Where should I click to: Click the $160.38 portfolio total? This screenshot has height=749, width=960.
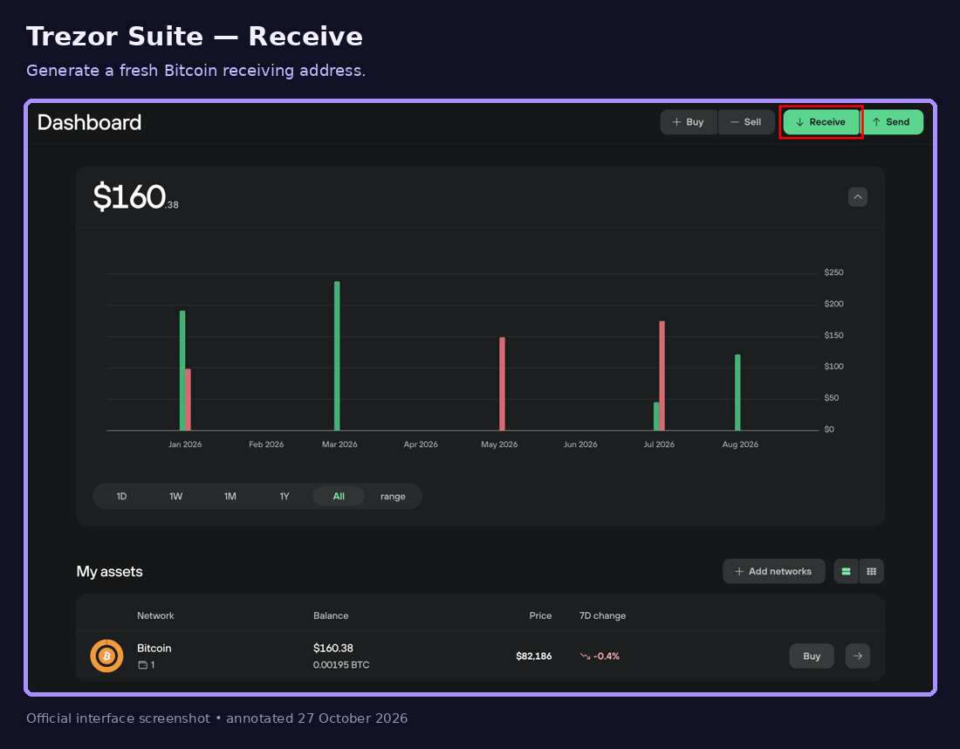tap(135, 197)
